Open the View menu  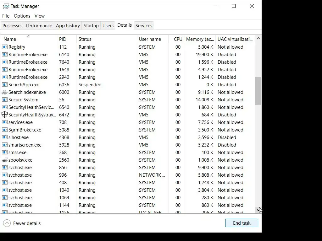39,16
